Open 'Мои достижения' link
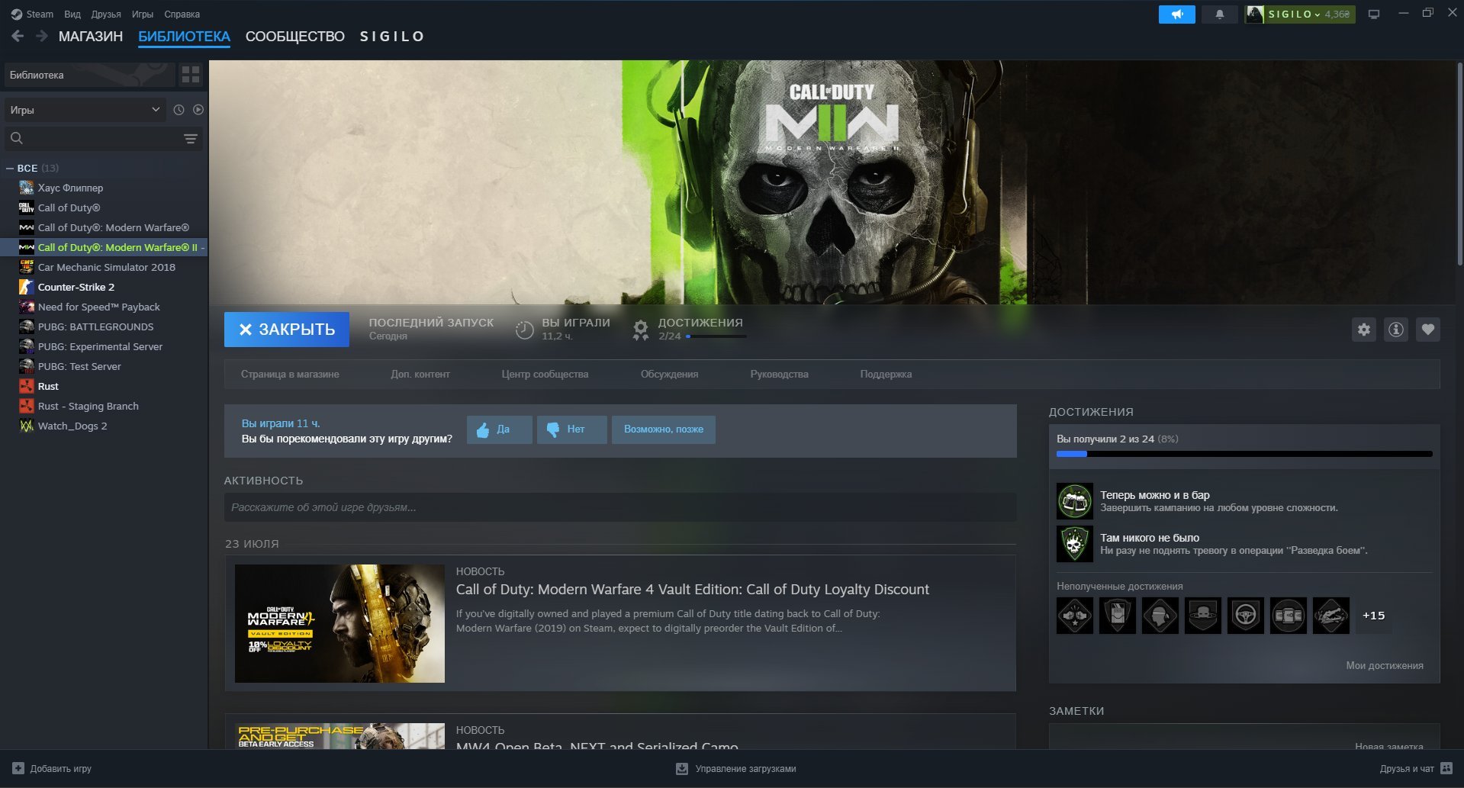 coord(1385,666)
